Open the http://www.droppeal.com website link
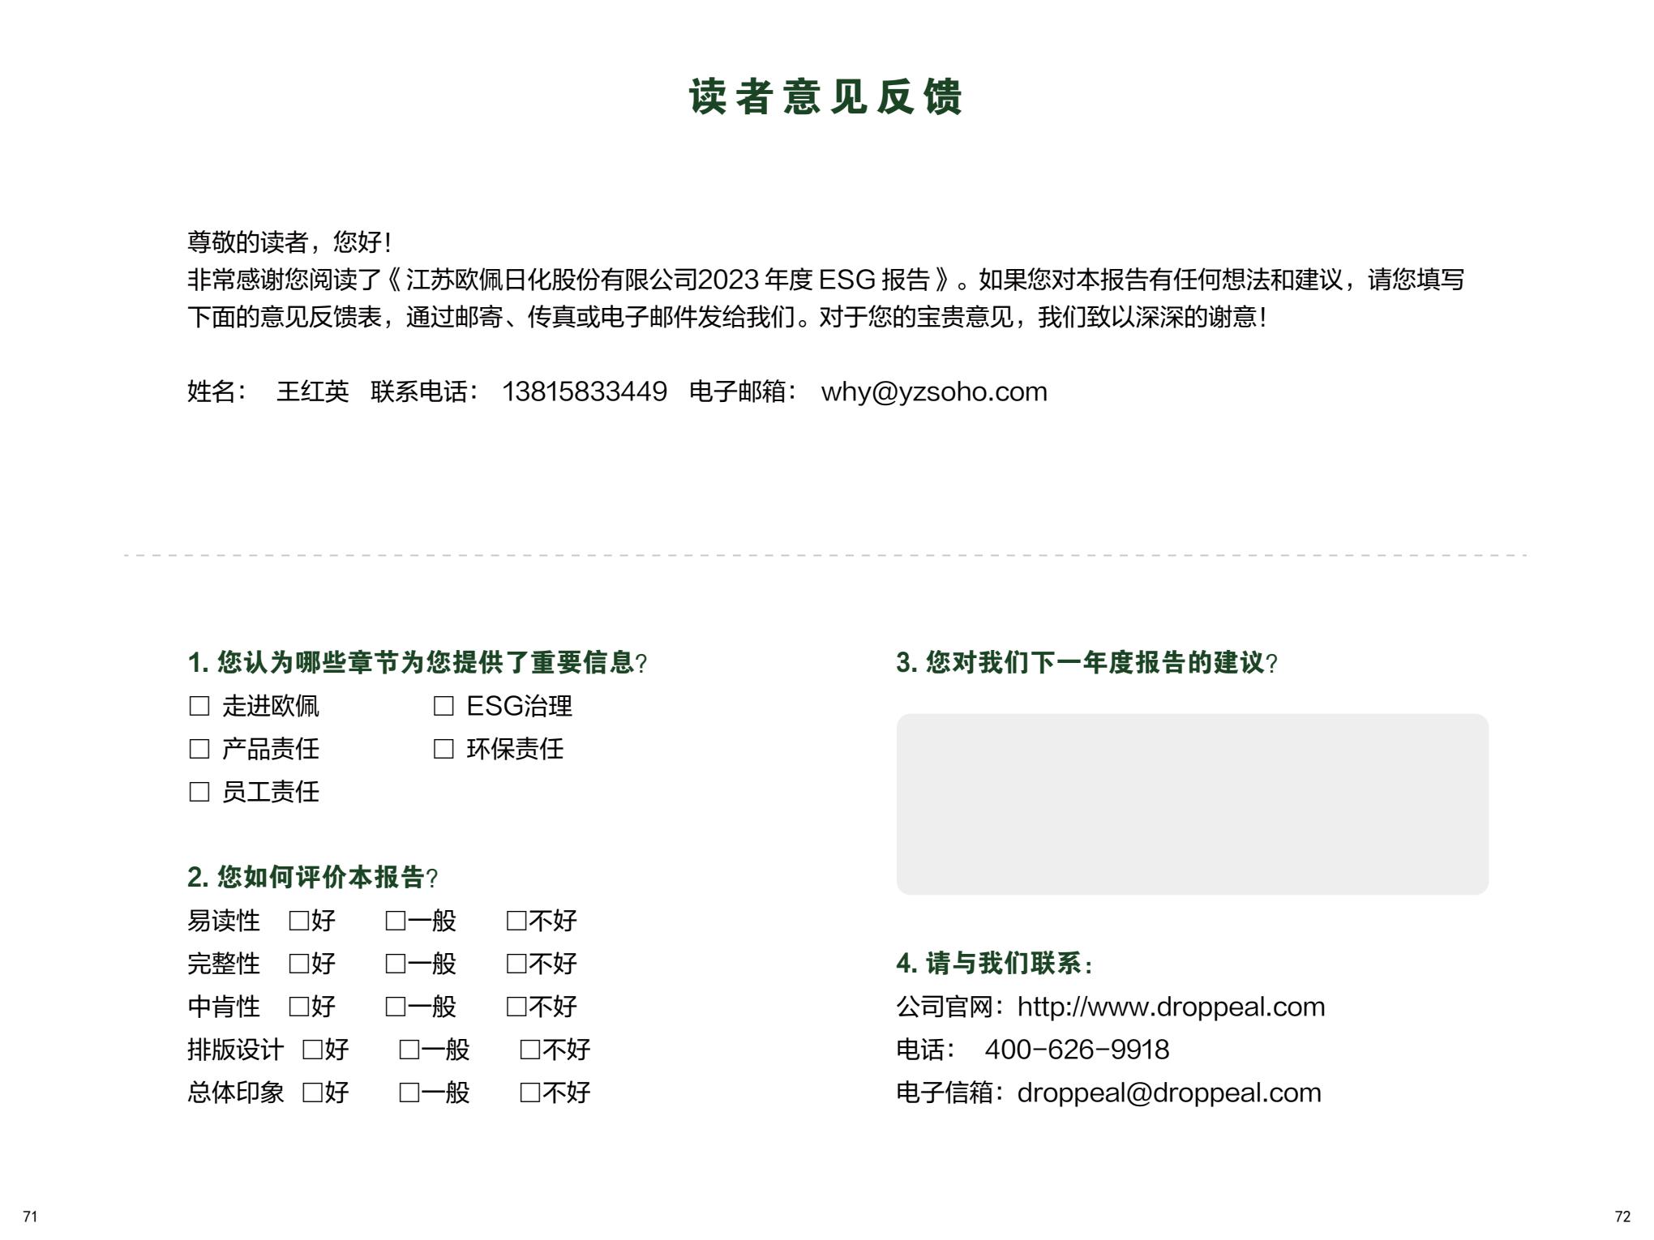 1171,1007
